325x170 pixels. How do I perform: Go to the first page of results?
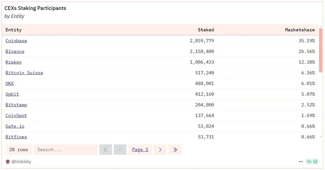click(106, 150)
